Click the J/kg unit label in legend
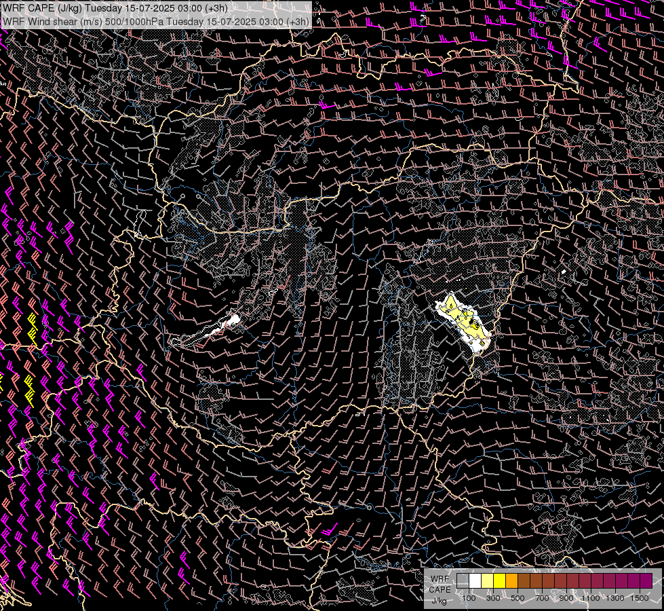The width and height of the screenshot is (664, 611). pos(439,601)
